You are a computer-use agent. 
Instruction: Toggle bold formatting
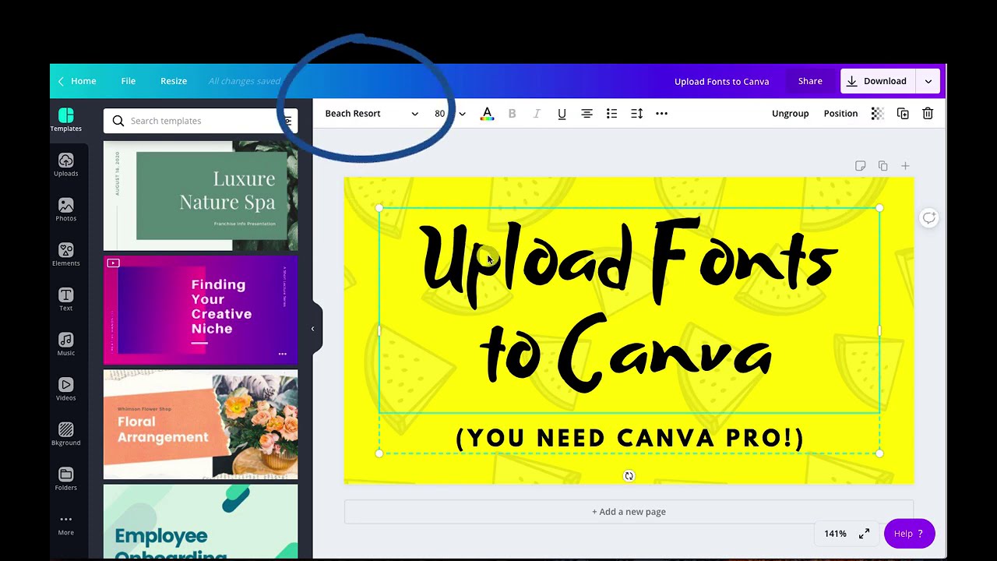tap(512, 114)
